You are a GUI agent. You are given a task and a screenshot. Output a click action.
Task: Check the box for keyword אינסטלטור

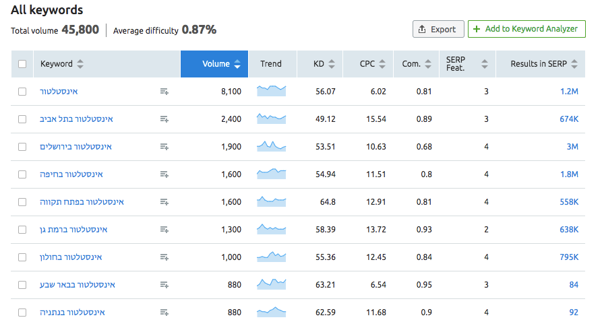pos(22,92)
